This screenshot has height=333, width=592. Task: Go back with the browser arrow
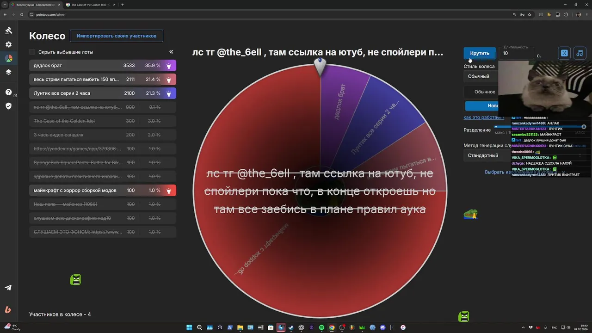pos(5,14)
